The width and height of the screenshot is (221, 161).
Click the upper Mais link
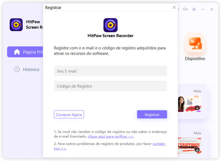(197, 91)
